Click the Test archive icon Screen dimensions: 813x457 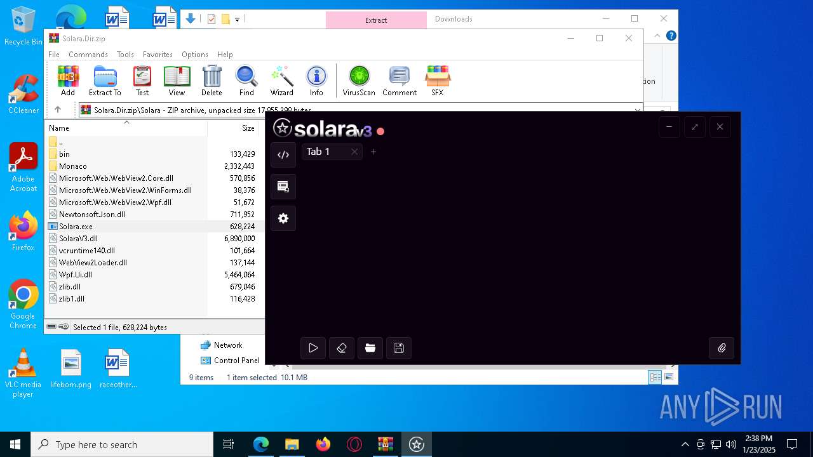[x=142, y=81]
